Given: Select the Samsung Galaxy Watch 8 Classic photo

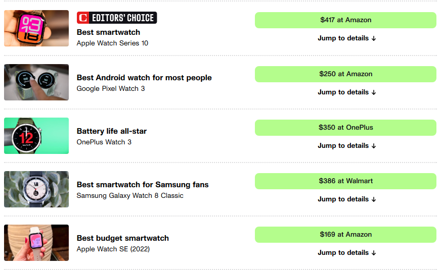Looking at the screenshot, I should 36,189.
